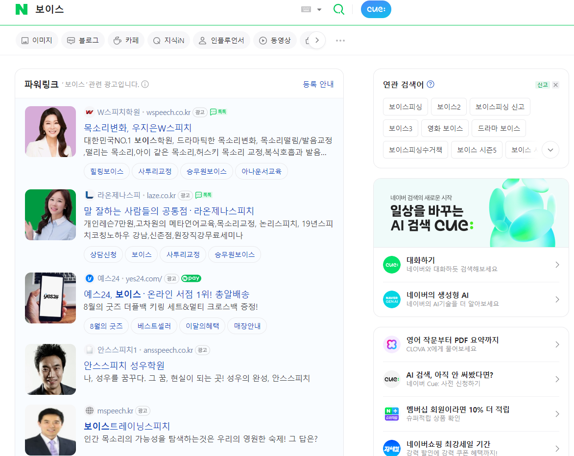
Task: Open the 보이스트레이닝스피치 ad title
Action: point(127,426)
